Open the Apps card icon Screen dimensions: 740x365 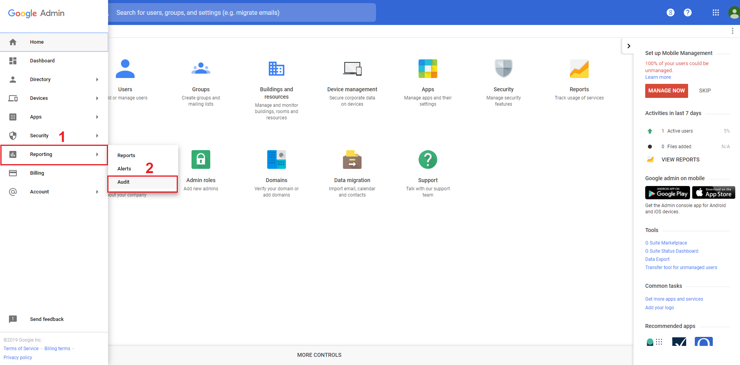pos(428,69)
